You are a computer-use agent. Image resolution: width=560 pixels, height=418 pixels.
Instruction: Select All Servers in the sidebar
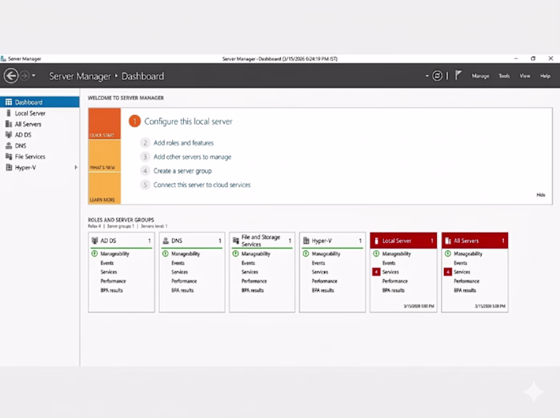[40, 124]
